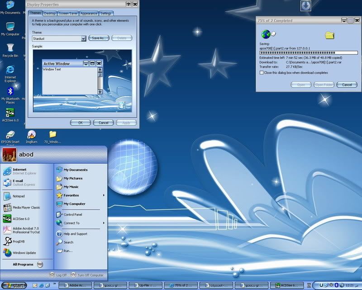Screen dimensions: 362x290
Task: Click OK in Display Properties
Action: tap(81, 123)
